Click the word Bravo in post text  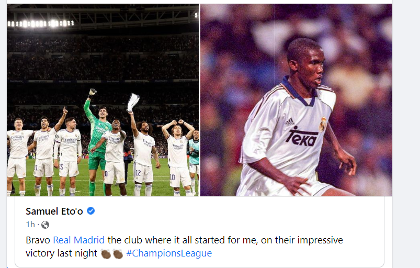(38, 240)
